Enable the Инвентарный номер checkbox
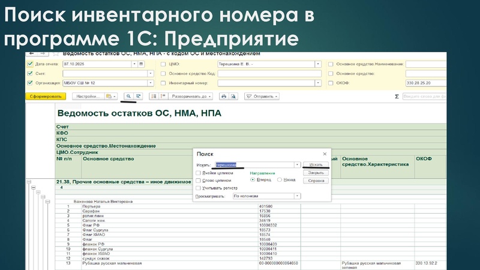Screen dimensions: 480x270 pos(163,83)
